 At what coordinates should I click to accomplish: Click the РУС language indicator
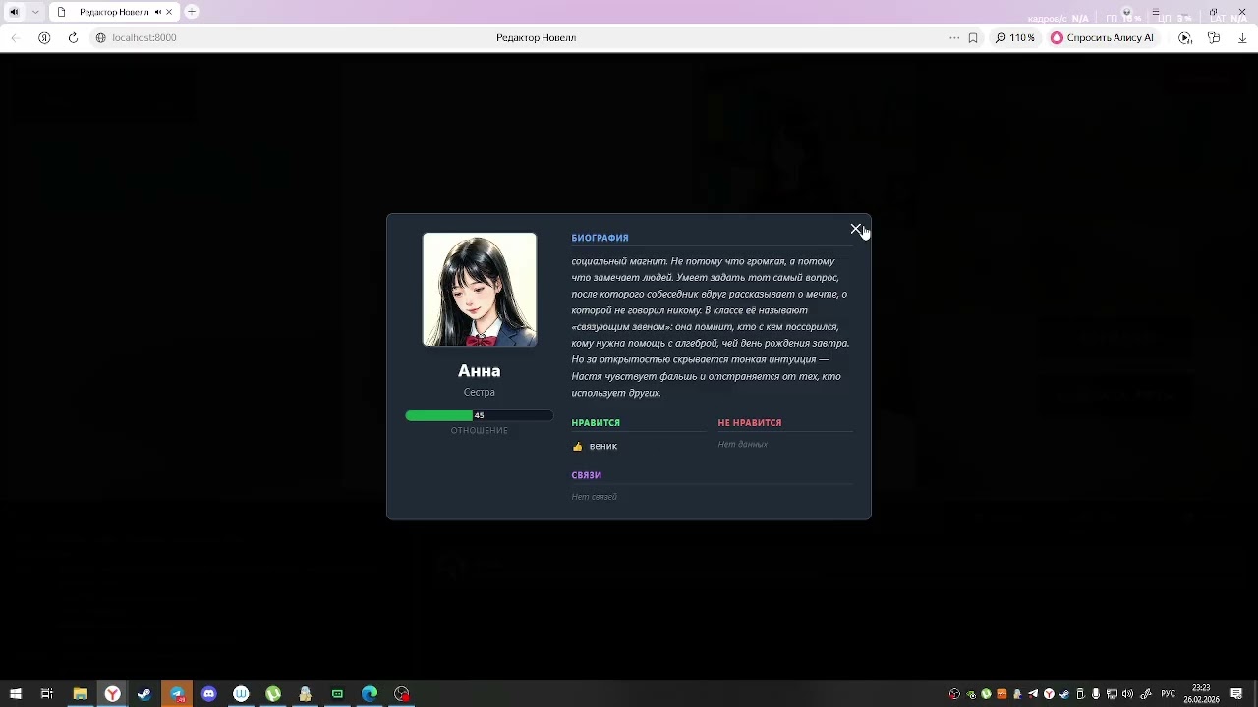click(x=1169, y=695)
